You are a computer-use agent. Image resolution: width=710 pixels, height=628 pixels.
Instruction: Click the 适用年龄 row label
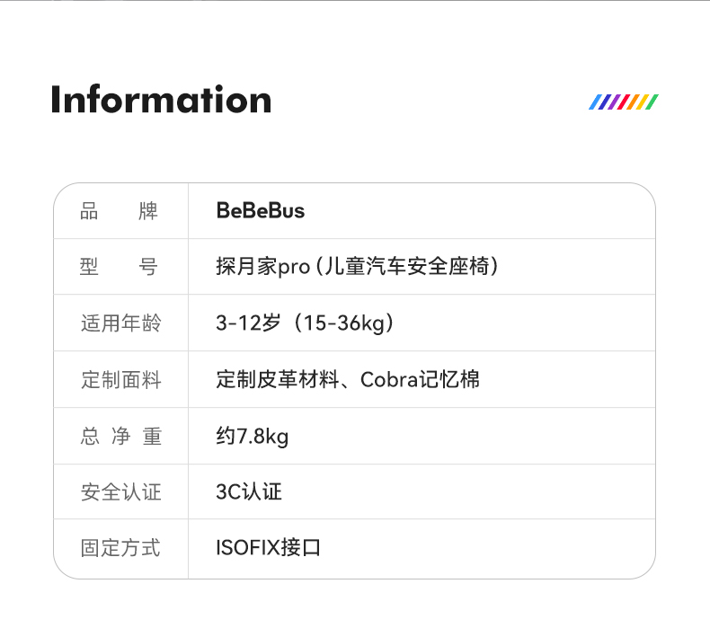click(x=120, y=323)
